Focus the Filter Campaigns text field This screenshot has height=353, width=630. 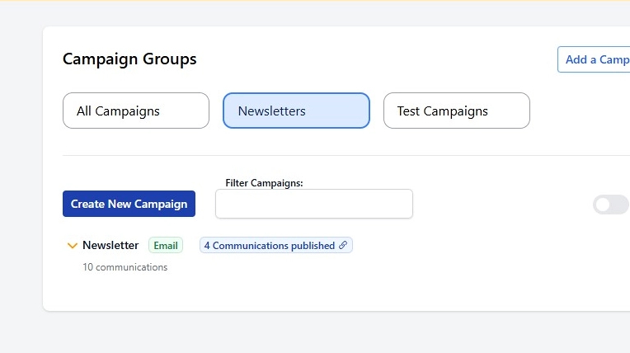[x=313, y=204]
